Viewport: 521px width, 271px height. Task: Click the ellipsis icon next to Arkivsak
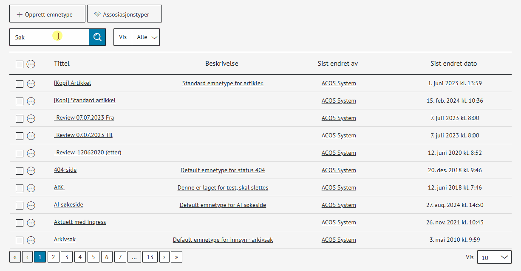[x=31, y=240]
